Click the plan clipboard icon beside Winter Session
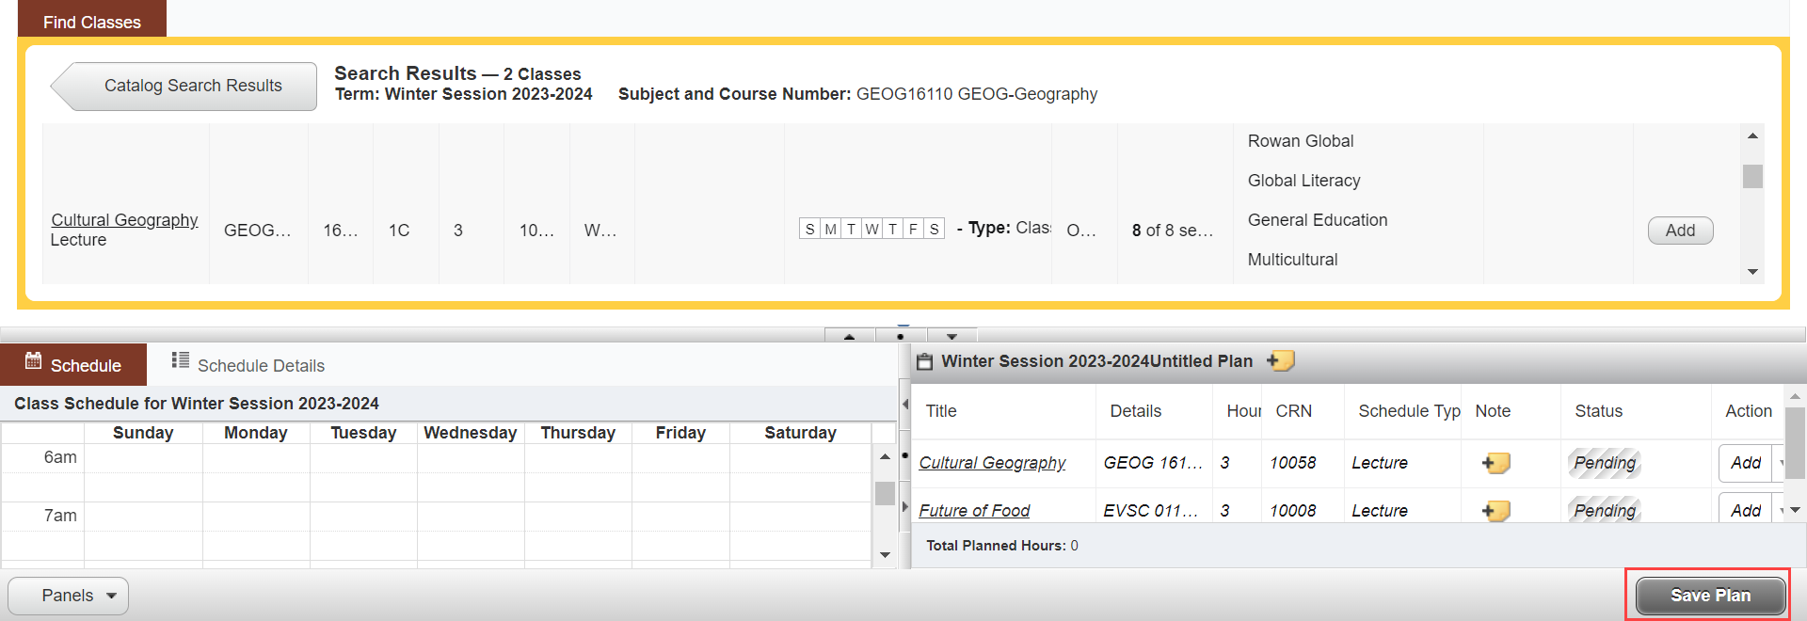 (x=924, y=361)
